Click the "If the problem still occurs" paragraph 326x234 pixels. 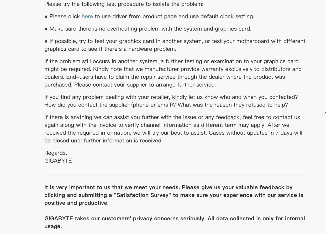tap(171, 61)
